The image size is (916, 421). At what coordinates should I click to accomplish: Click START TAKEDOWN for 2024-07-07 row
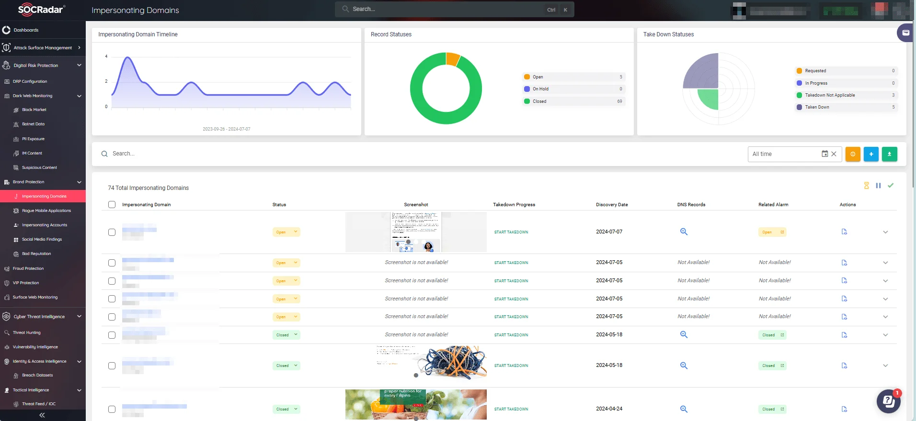pyautogui.click(x=511, y=232)
